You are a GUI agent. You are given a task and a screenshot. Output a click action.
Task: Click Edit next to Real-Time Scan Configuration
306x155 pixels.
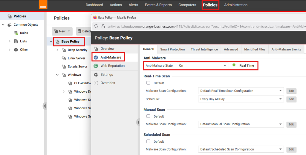pos(291,91)
